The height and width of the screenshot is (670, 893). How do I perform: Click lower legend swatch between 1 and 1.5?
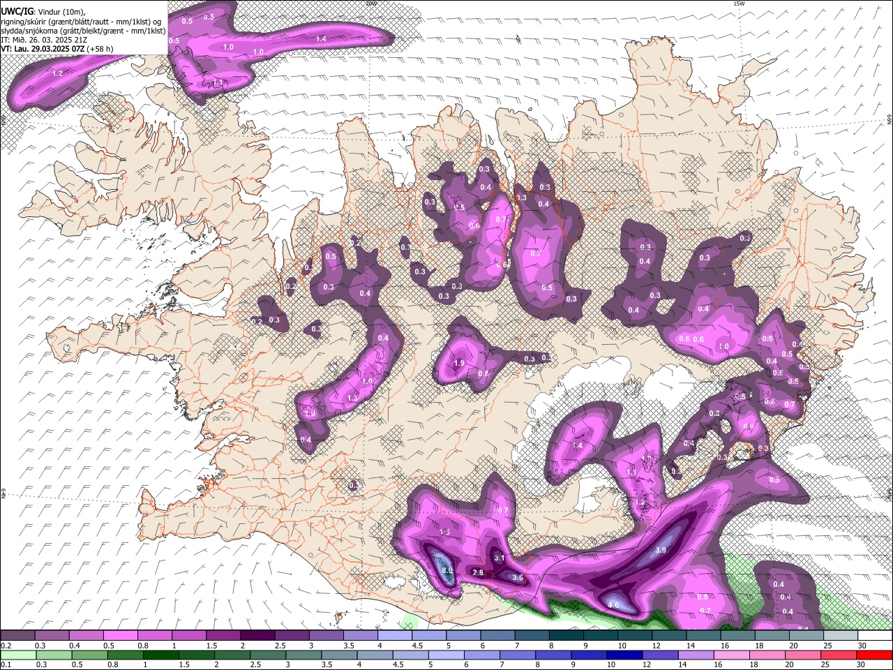pos(160,655)
